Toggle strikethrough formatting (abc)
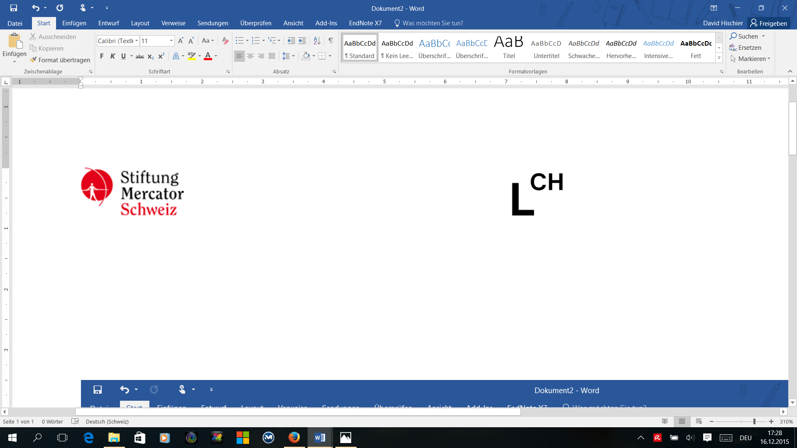 point(140,56)
